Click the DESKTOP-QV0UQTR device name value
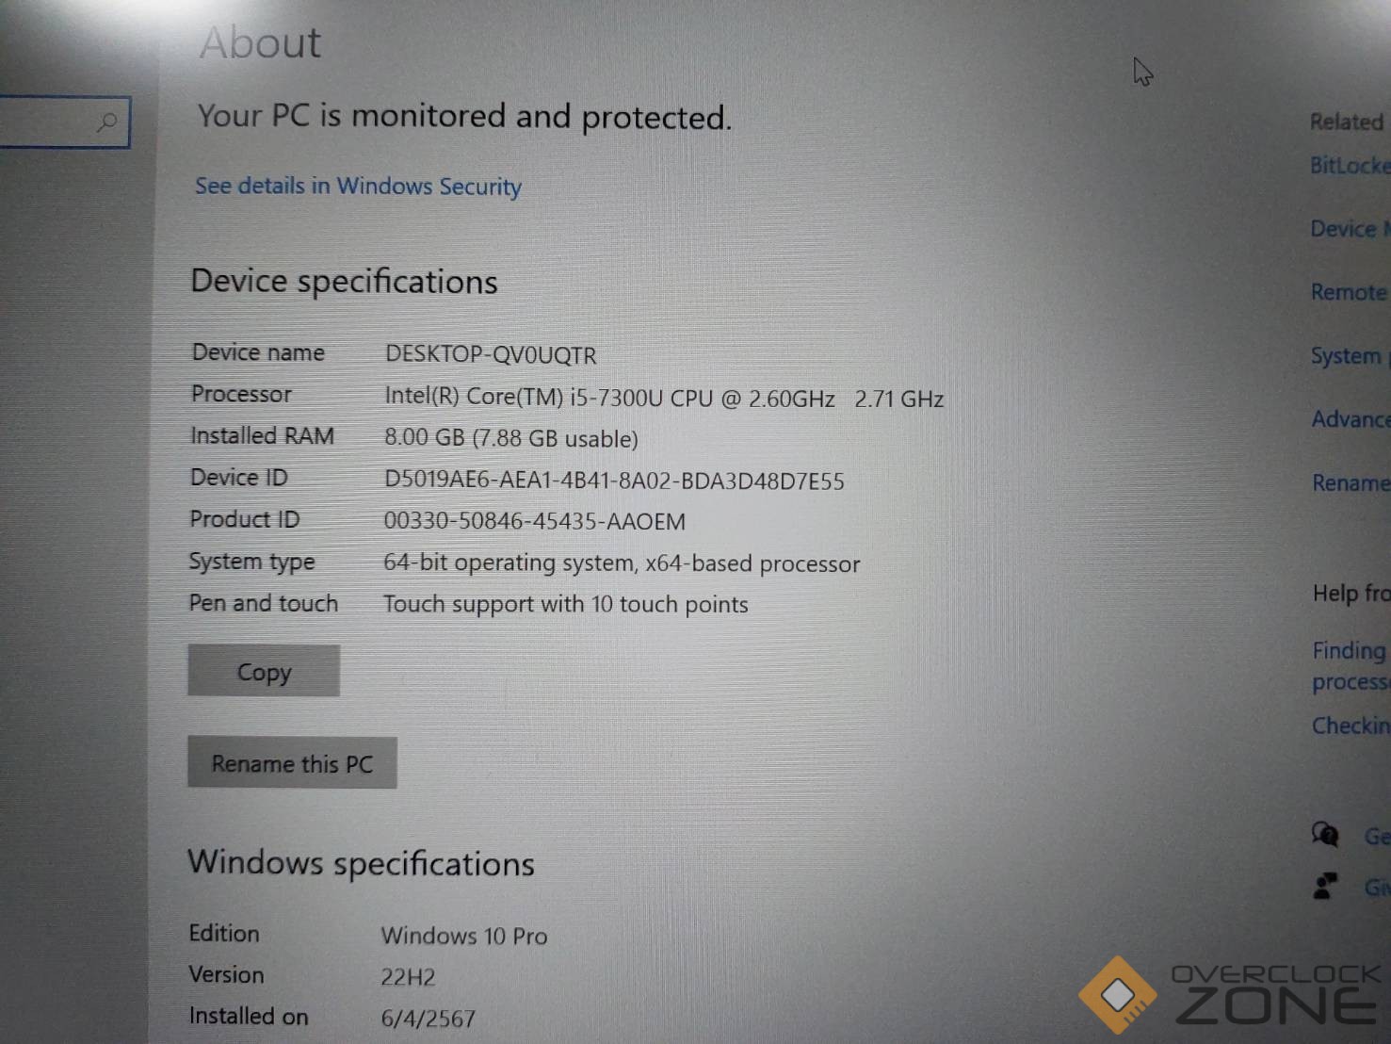 coord(491,355)
